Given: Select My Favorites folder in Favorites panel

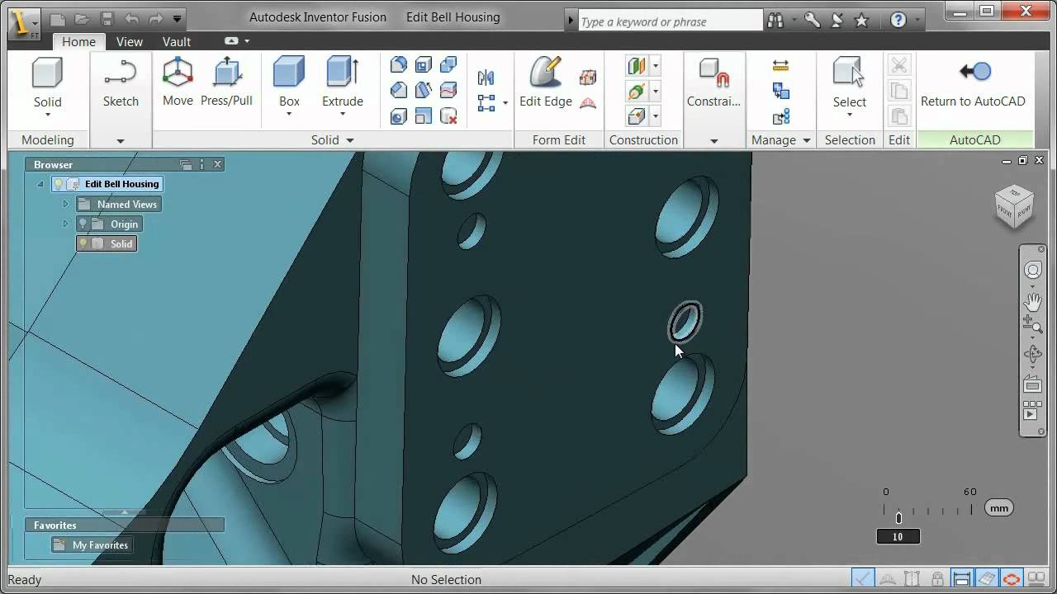Looking at the screenshot, I should tap(92, 544).
